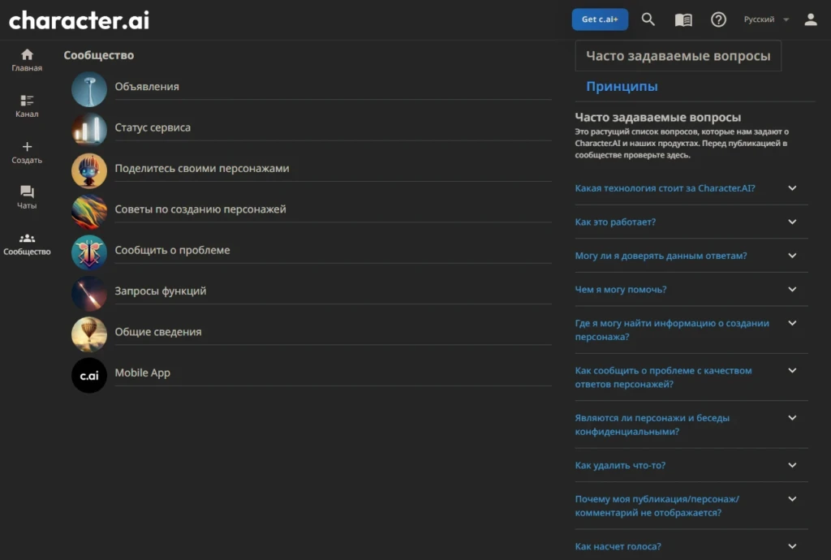Click question 'Как удалить что-то?' text
The height and width of the screenshot is (560, 831).
point(620,465)
